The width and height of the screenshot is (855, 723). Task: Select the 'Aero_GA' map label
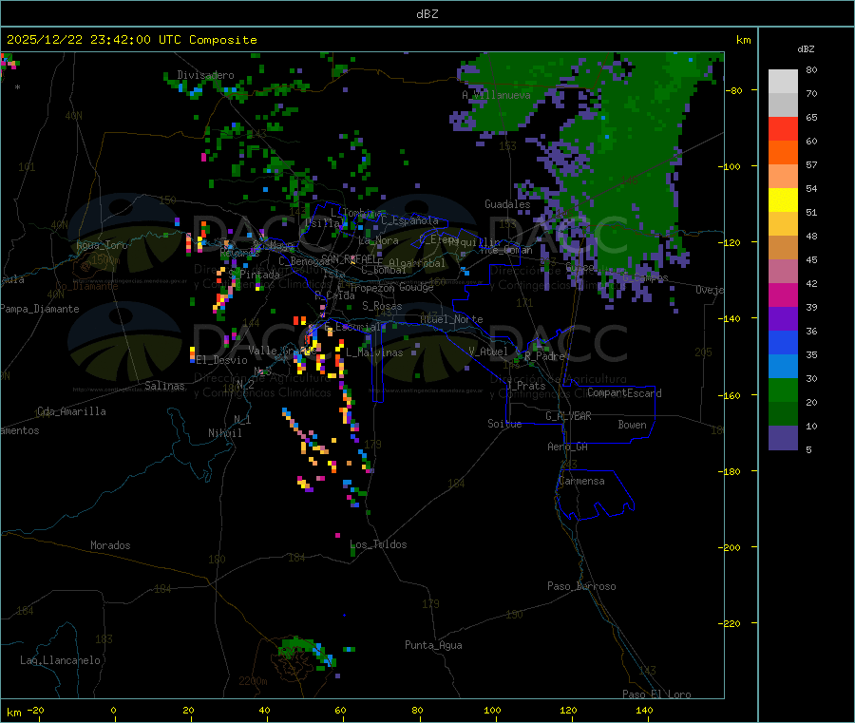568,447
